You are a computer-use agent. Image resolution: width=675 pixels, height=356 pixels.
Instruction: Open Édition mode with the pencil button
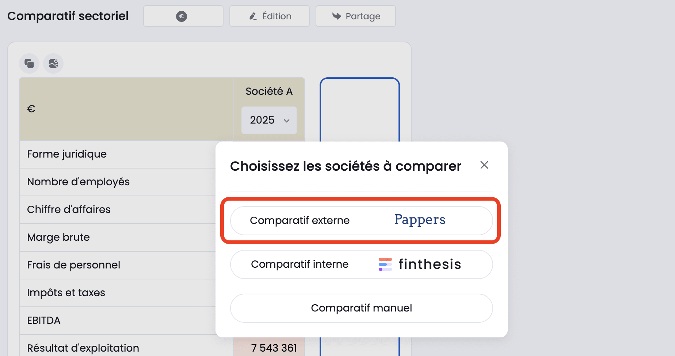pyautogui.click(x=270, y=16)
